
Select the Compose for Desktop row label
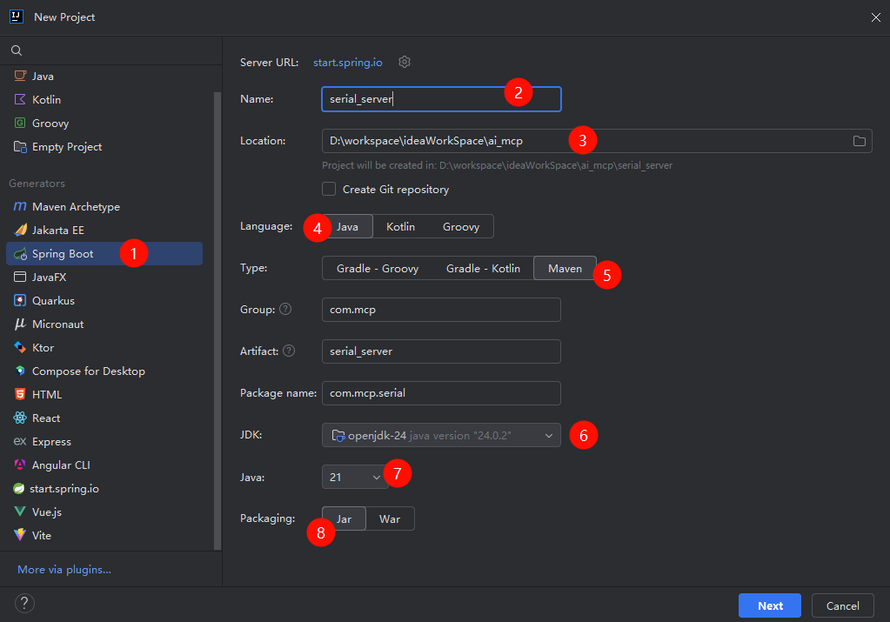[89, 371]
